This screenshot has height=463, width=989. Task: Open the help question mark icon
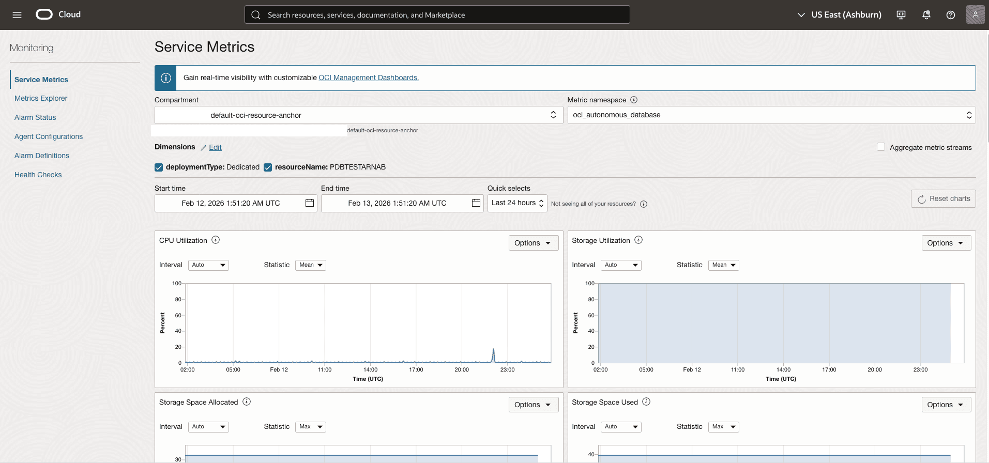(951, 15)
